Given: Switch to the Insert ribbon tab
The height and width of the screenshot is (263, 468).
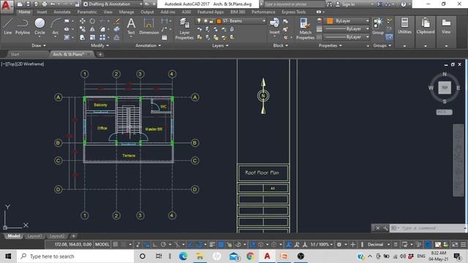Looking at the screenshot, I should 42,12.
